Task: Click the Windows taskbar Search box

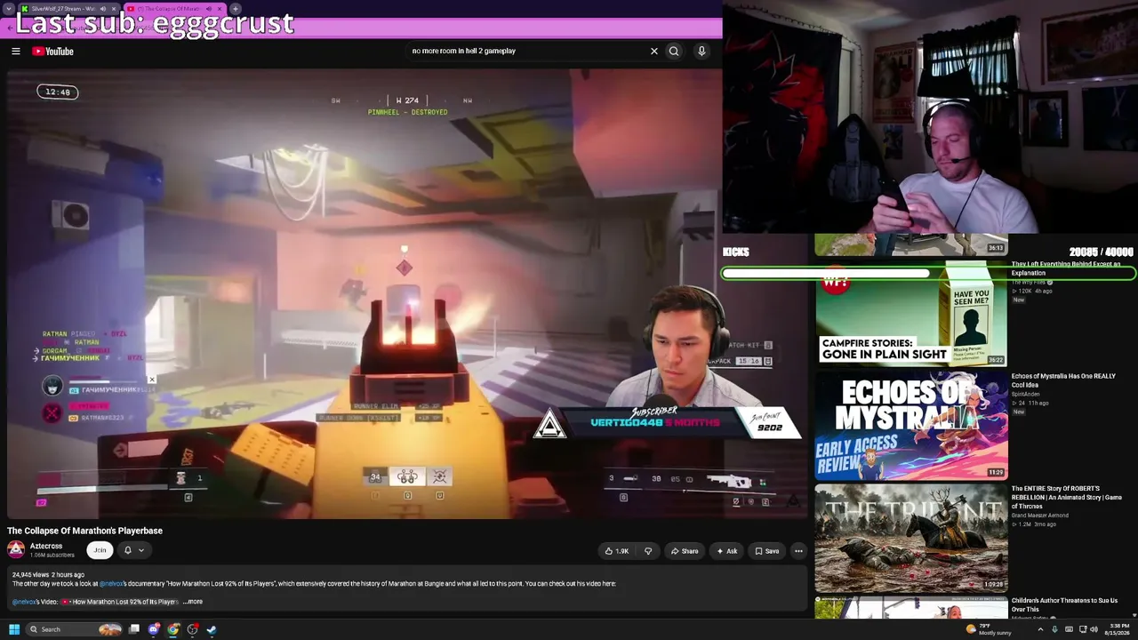Action: point(74,629)
